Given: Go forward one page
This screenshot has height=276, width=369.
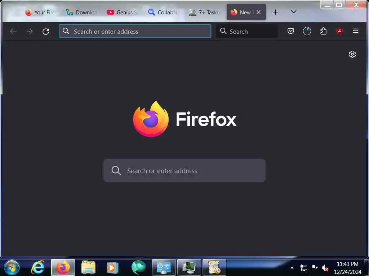Looking at the screenshot, I should click(x=30, y=31).
